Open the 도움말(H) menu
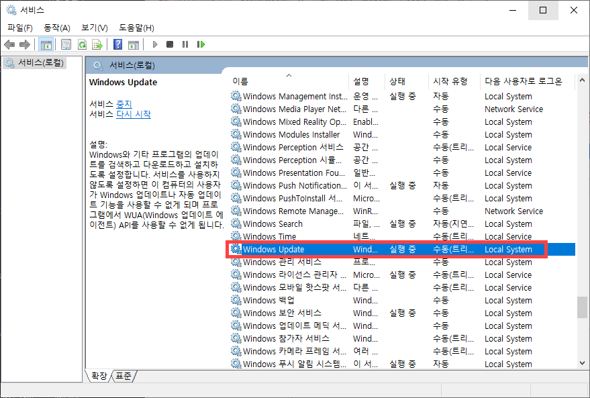The width and height of the screenshot is (590, 398). click(x=136, y=28)
